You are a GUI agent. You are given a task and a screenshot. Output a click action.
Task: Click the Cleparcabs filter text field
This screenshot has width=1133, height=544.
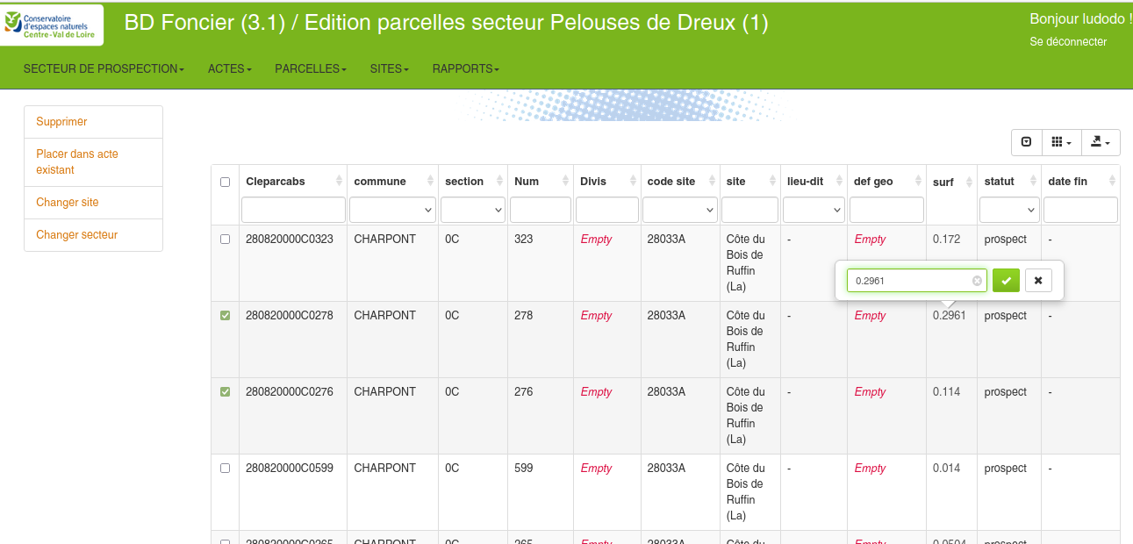click(293, 210)
